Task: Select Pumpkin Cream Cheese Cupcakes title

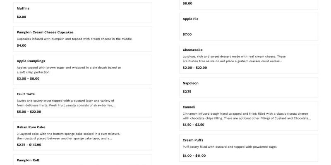Action: point(45,32)
